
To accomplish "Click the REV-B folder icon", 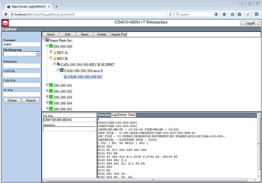I will pos(55,58).
